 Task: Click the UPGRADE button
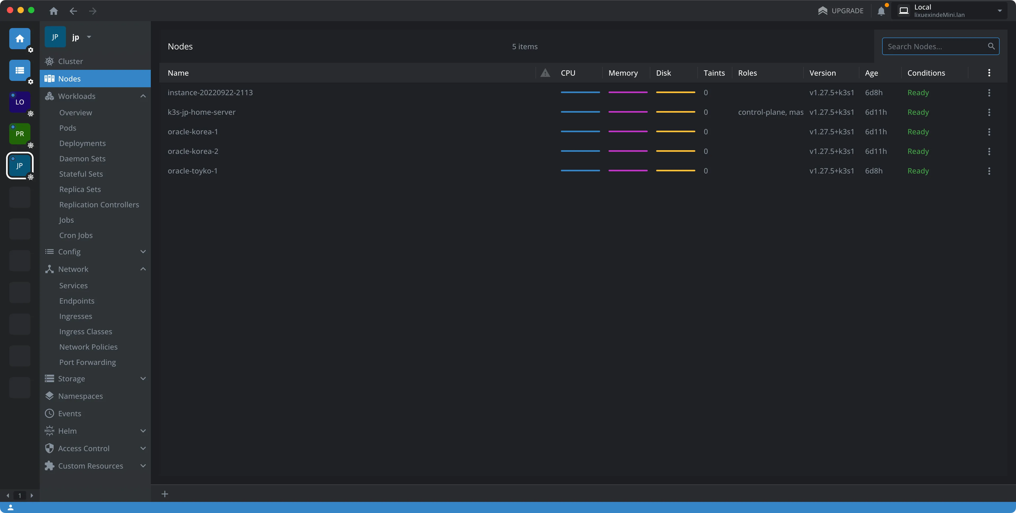click(x=841, y=11)
